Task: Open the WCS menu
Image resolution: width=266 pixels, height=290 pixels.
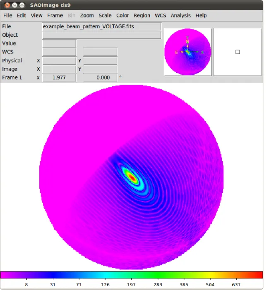Action: point(161,16)
